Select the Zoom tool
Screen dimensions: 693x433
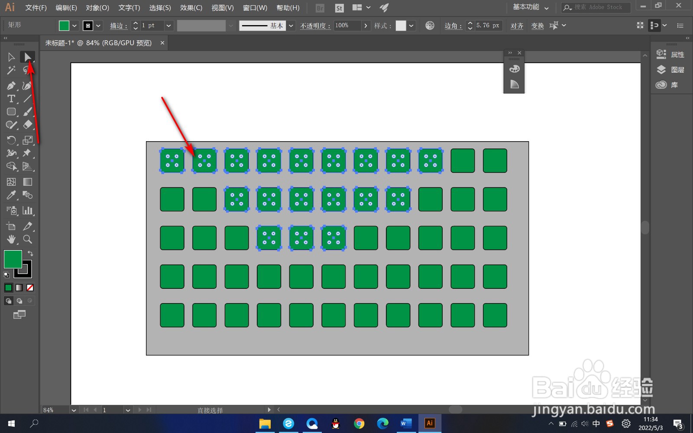pyautogui.click(x=28, y=239)
